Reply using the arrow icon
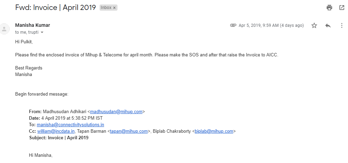The width and height of the screenshot is (348, 163). (x=328, y=25)
